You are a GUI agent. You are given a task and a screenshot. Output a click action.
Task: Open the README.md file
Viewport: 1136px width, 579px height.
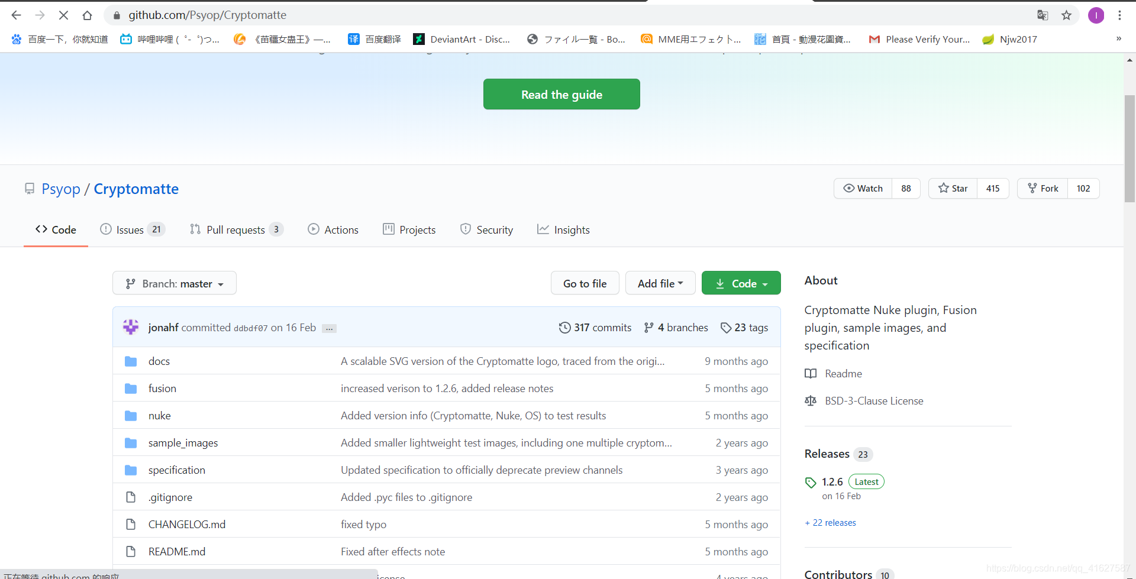click(177, 551)
